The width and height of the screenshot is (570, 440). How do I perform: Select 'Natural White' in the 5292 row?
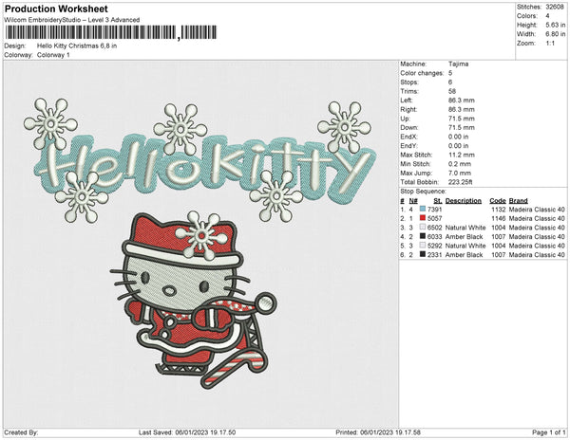pyautogui.click(x=465, y=246)
